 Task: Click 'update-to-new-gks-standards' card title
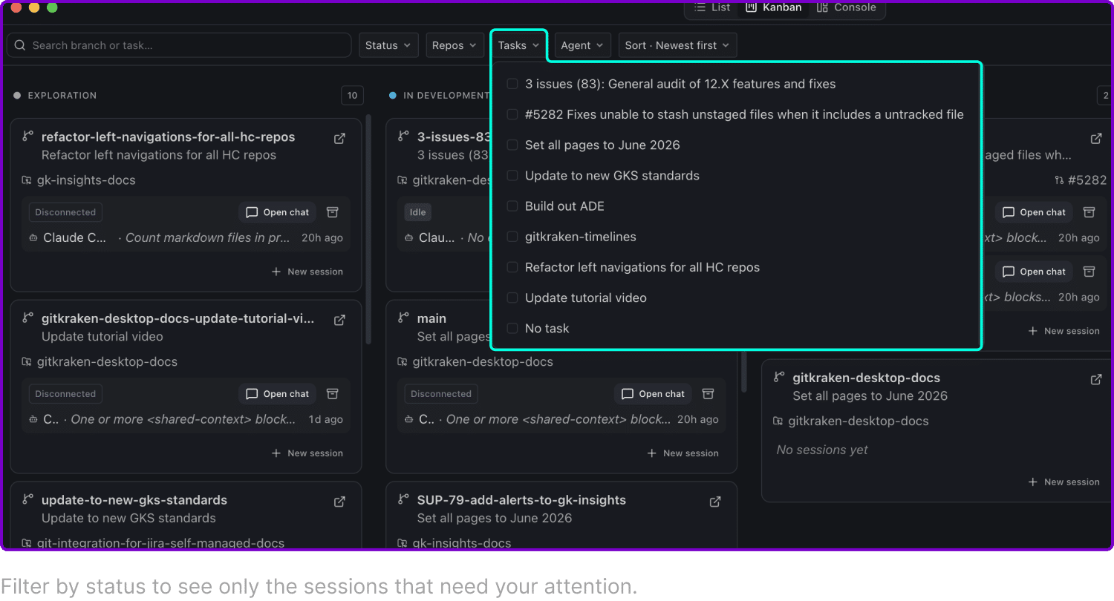click(134, 500)
